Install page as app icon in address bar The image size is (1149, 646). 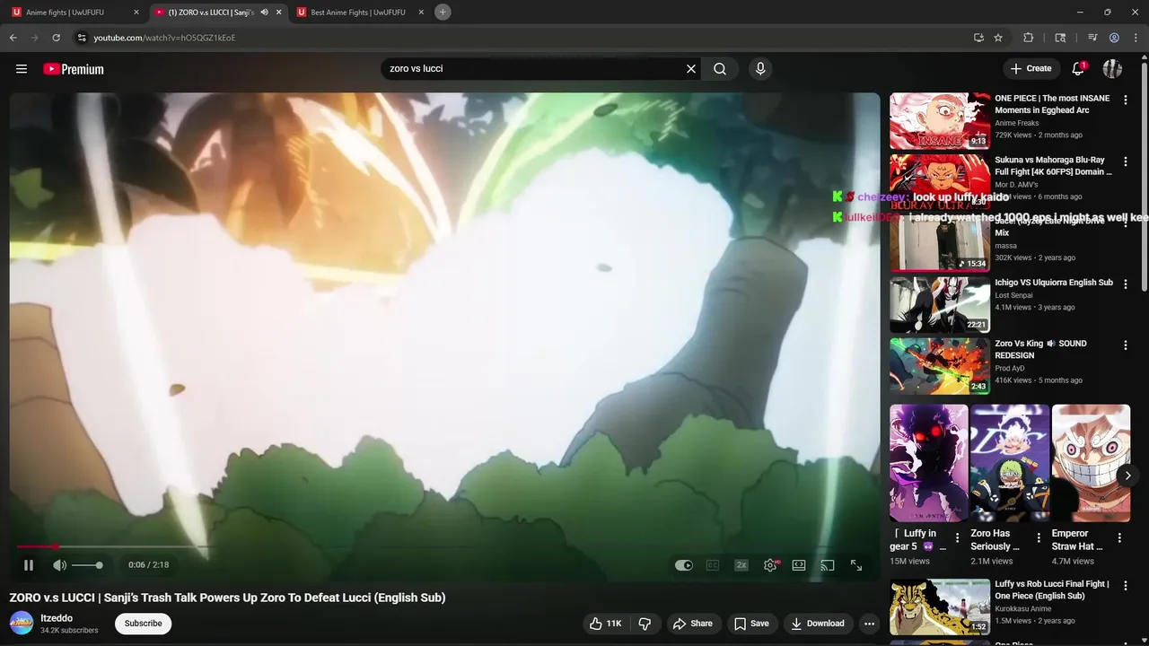978,38
